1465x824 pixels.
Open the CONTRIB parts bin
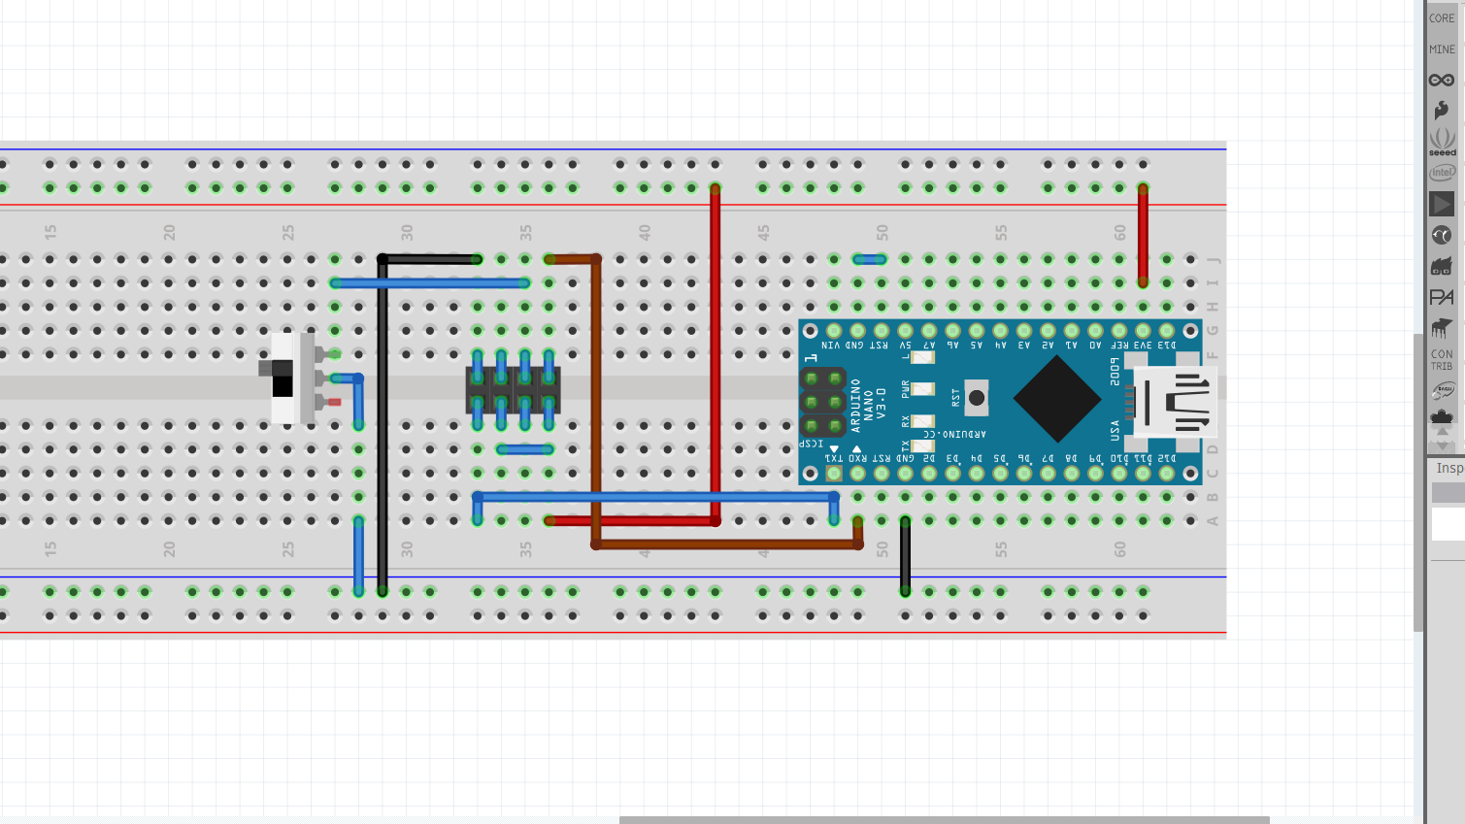[x=1442, y=360]
